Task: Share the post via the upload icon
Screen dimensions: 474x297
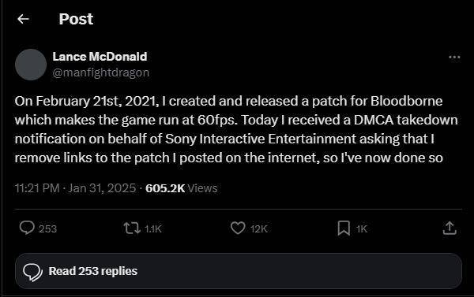Action: 450,228
